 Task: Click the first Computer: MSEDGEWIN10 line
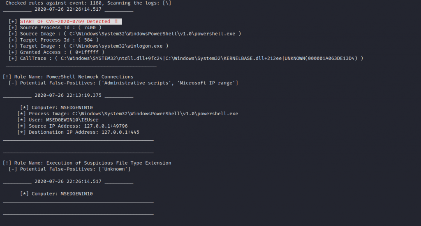pyautogui.click(x=56, y=107)
